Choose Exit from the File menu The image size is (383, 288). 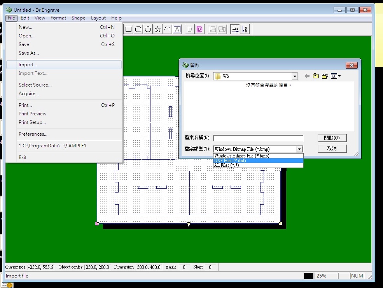click(64, 157)
